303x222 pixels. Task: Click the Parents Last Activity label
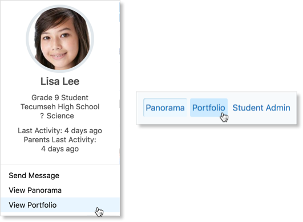pos(60,139)
